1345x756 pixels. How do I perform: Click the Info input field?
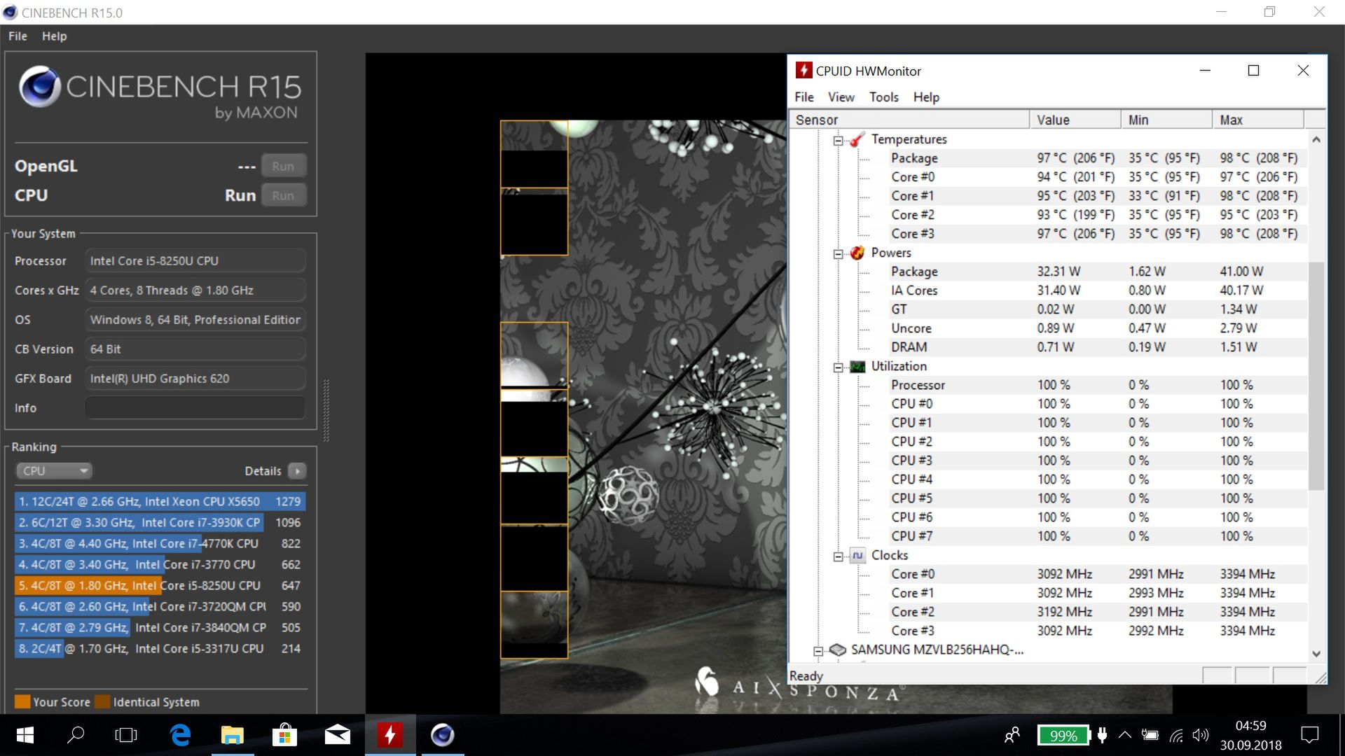pos(195,408)
